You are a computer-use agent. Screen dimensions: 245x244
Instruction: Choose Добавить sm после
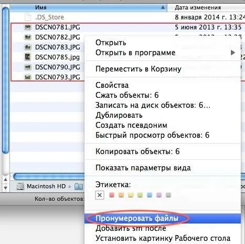pos(163,228)
